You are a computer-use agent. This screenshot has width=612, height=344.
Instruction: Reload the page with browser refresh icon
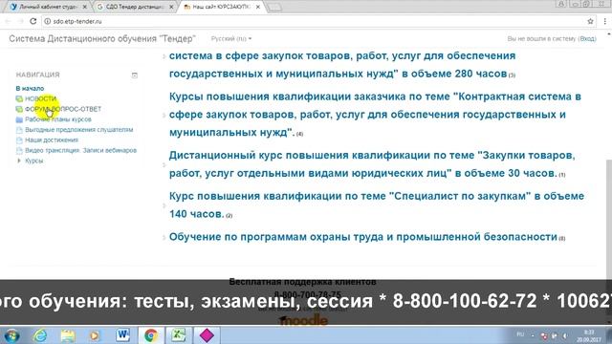coord(33,21)
